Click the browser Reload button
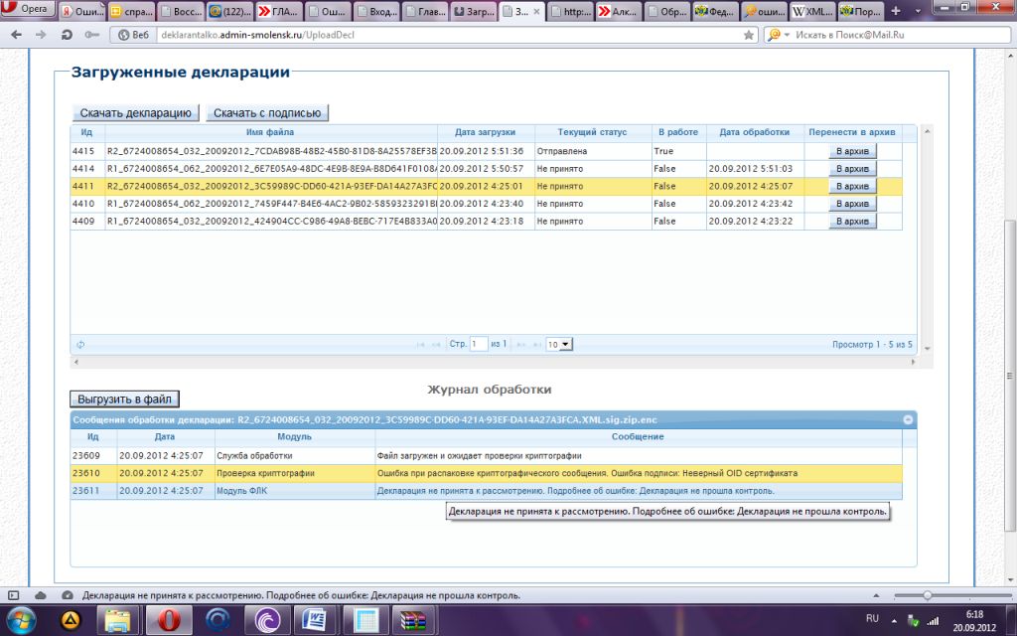This screenshot has height=636, width=1017. (67, 35)
